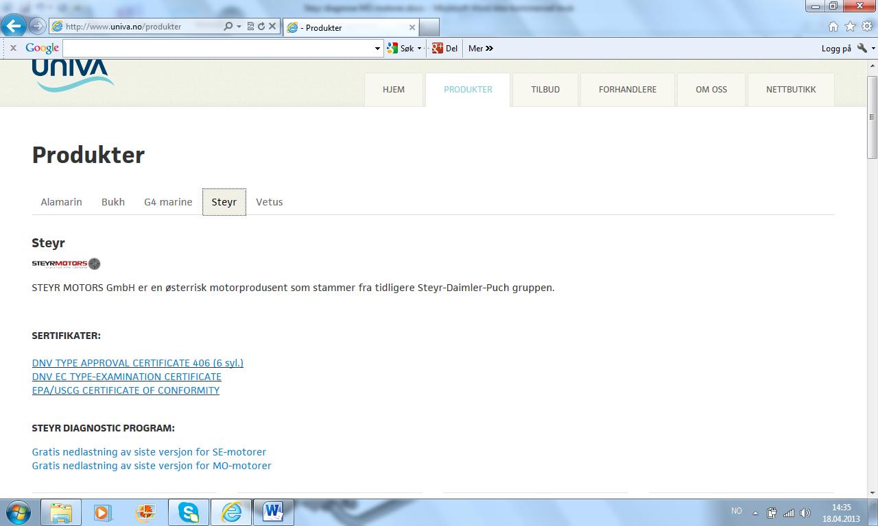Open the TILBUD navigation item
The width and height of the screenshot is (878, 526).
click(x=545, y=90)
